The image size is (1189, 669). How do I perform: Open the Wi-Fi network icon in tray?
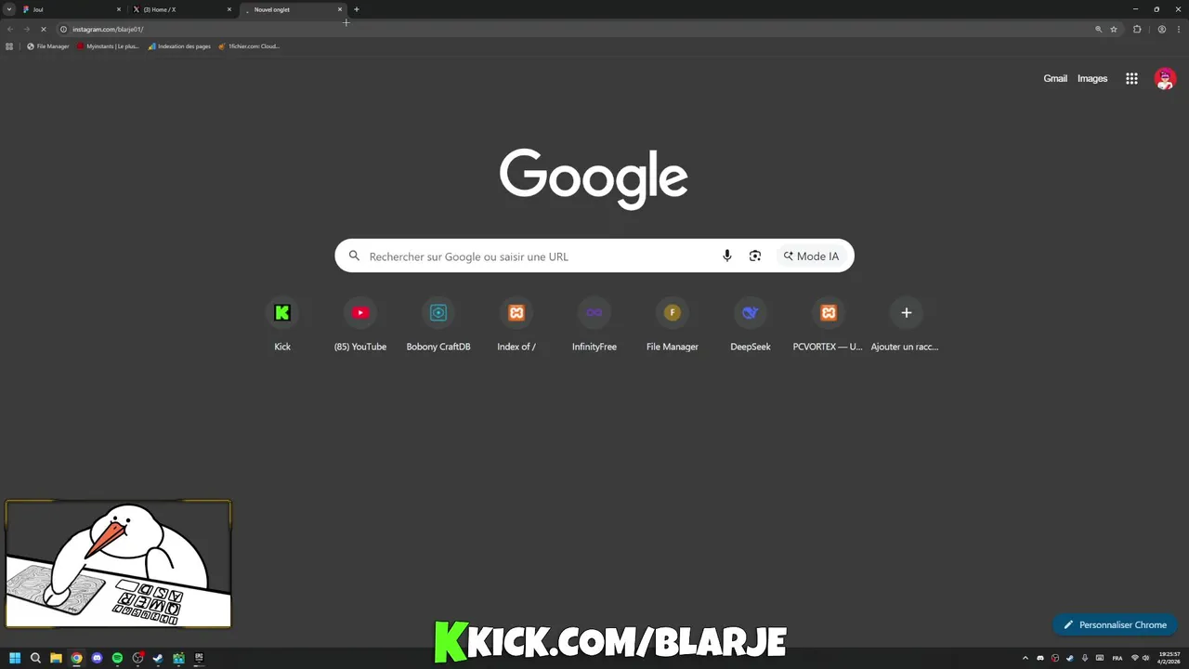click(x=1134, y=658)
